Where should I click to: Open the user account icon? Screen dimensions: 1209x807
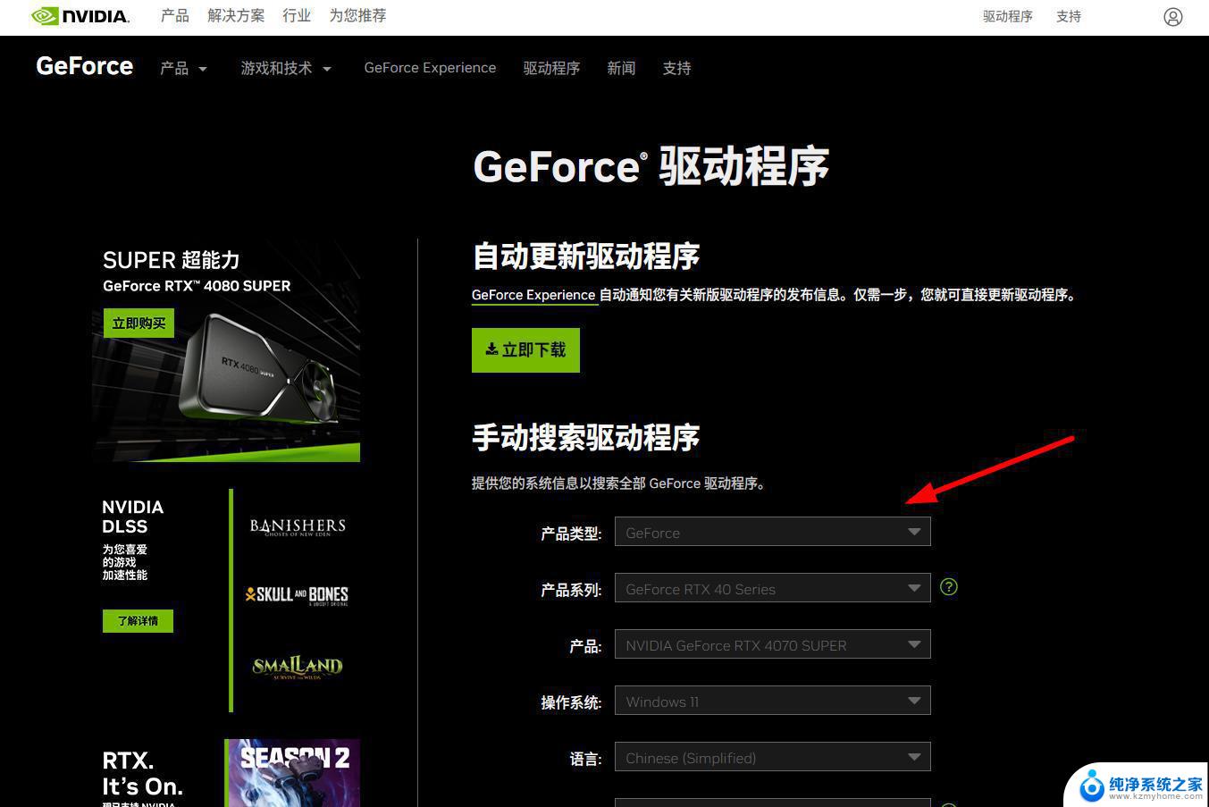[x=1172, y=16]
